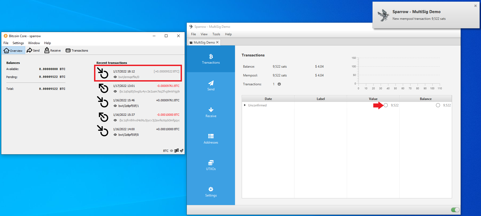The height and width of the screenshot is (216, 481).
Task: Toggle server connection switch in Sparrow status bar
Action: tap(455, 210)
